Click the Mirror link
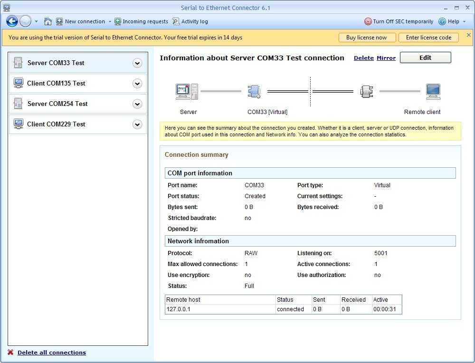 click(x=386, y=58)
